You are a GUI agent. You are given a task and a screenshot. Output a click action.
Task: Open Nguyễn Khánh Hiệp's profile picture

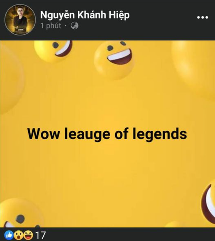point(20,20)
